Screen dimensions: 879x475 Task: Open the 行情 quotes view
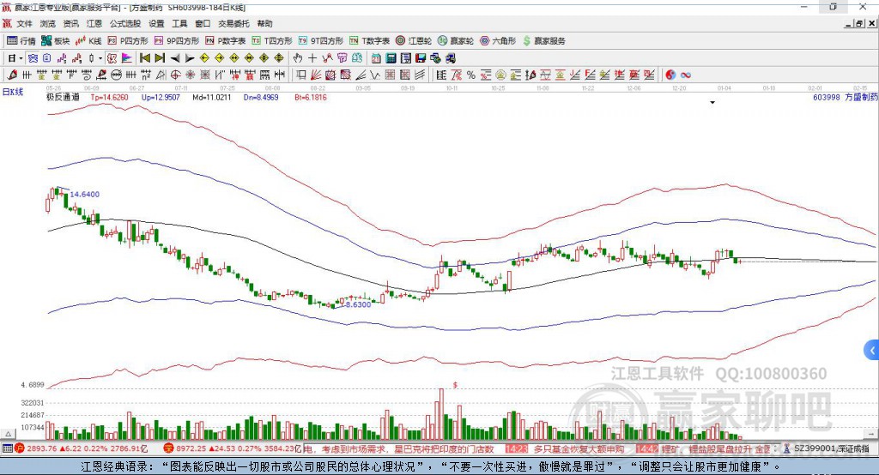pyautogui.click(x=21, y=41)
